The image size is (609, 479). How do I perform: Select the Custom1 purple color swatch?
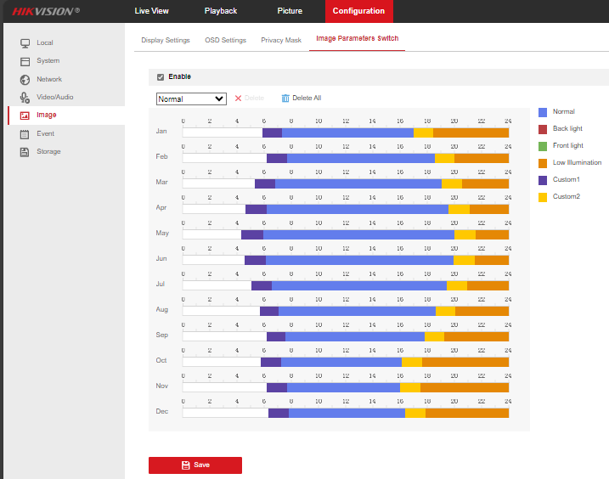[543, 180]
